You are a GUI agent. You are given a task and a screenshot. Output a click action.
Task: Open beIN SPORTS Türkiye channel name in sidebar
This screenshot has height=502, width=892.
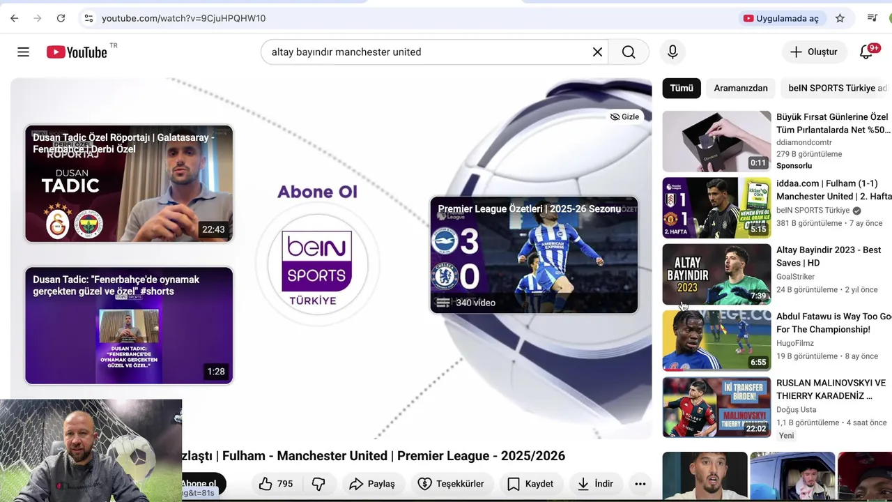tap(813, 210)
